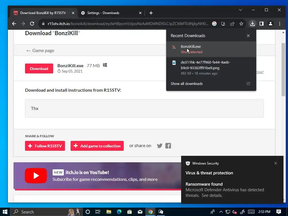Open the taskbar clock showing 2:53 PM
This screenshot has width=288, height=216.
pyautogui.click(x=264, y=212)
